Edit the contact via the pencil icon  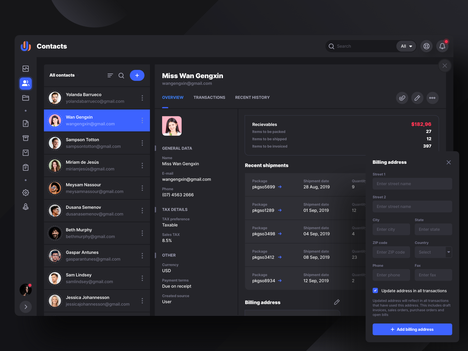417,98
